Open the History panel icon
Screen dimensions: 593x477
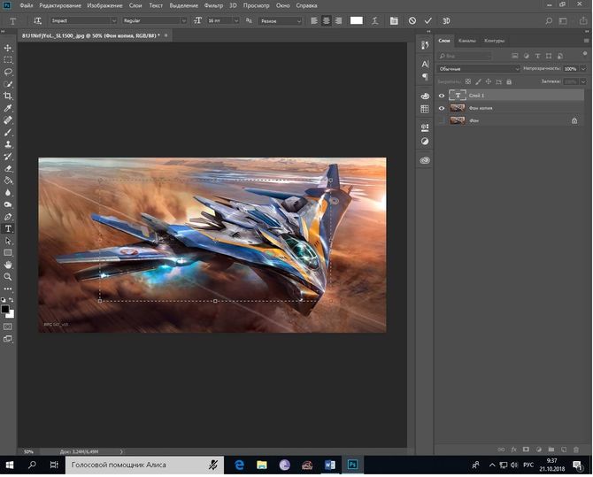coord(425,45)
